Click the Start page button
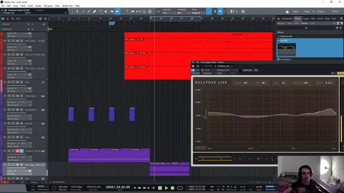 (296, 11)
